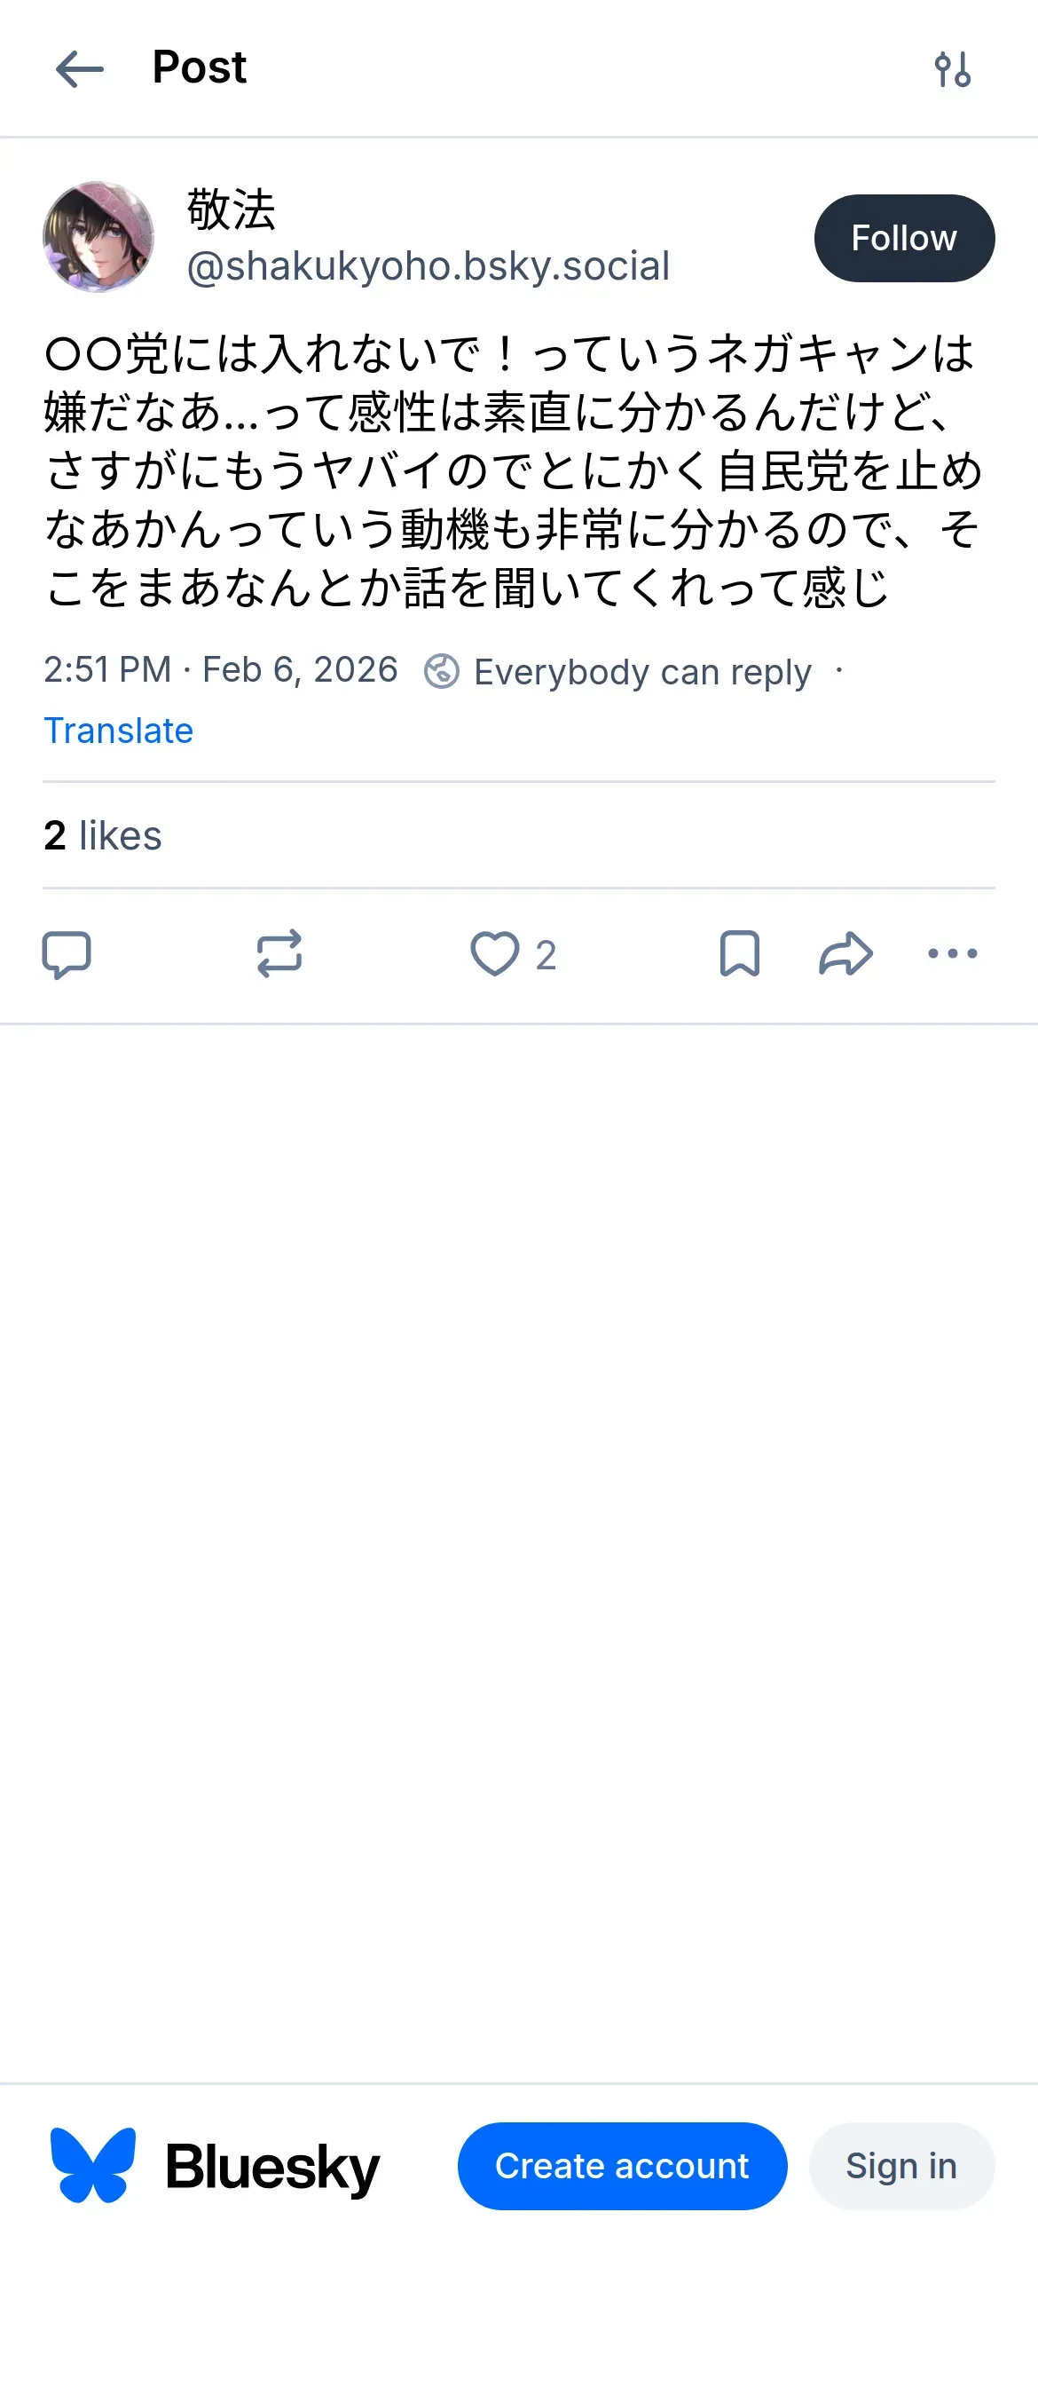Click the reply speech bubble icon
The image size is (1038, 2386).
(x=67, y=954)
